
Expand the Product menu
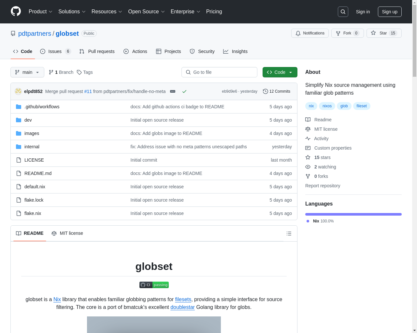click(40, 12)
